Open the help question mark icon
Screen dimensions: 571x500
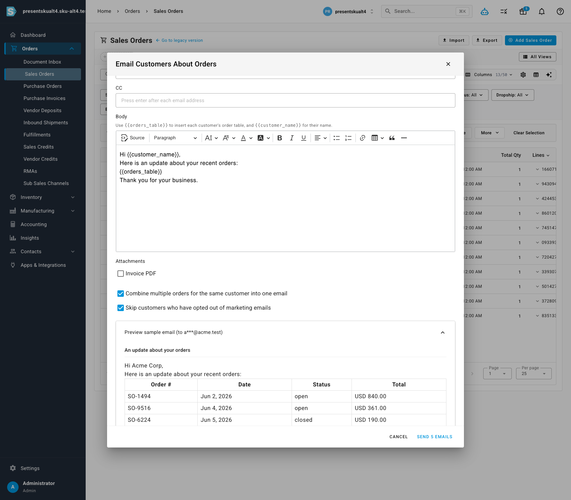[560, 11]
